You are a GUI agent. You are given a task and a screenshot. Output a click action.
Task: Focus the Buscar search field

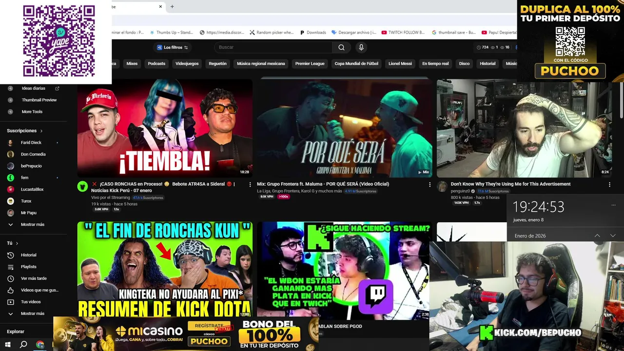click(273, 47)
